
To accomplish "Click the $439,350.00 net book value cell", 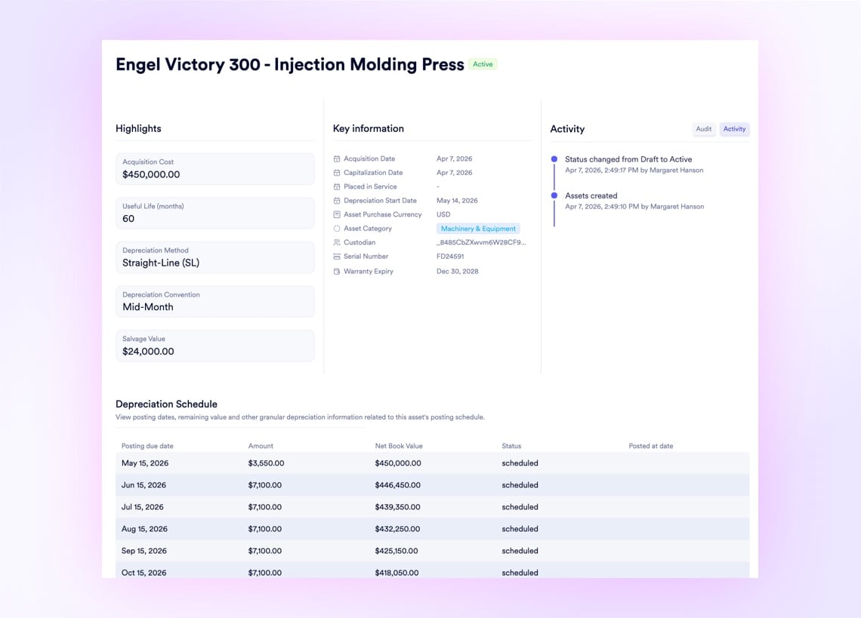I will [397, 507].
